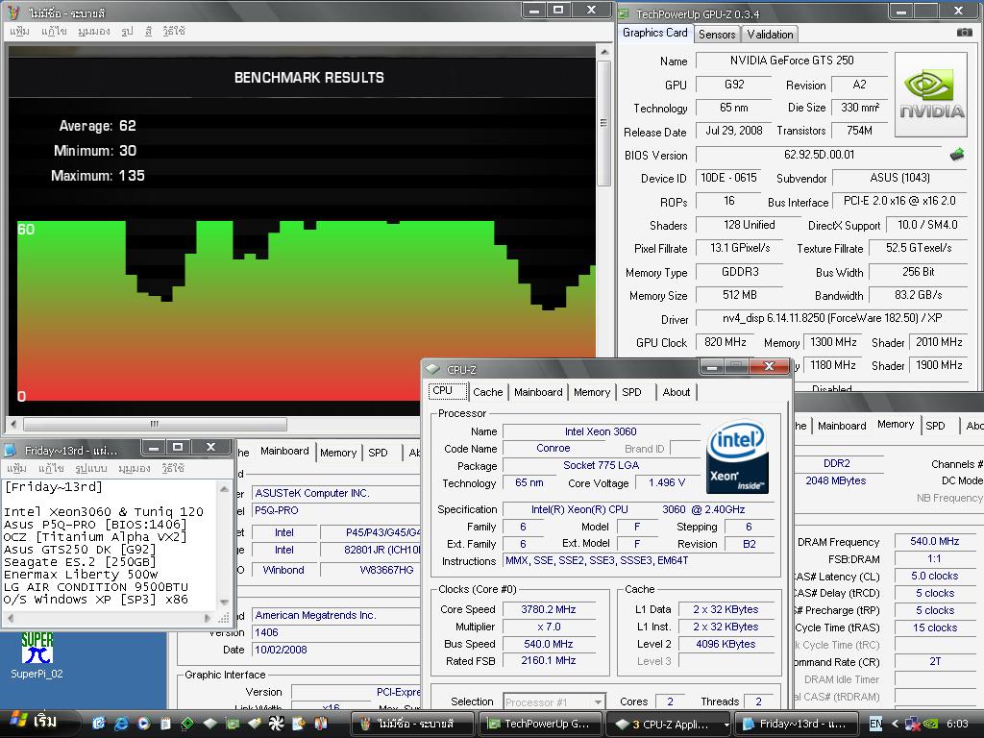Open the Processor #1 selection dropdown

(x=554, y=702)
